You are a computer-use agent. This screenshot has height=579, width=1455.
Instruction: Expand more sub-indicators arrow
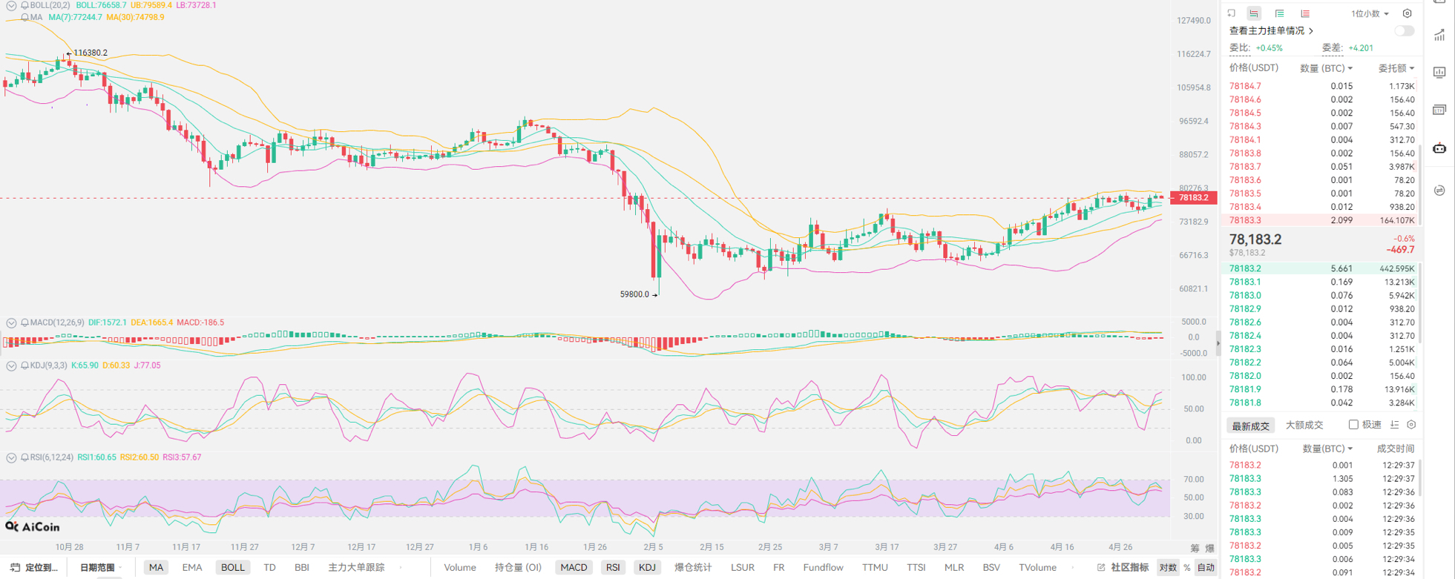tap(1073, 568)
